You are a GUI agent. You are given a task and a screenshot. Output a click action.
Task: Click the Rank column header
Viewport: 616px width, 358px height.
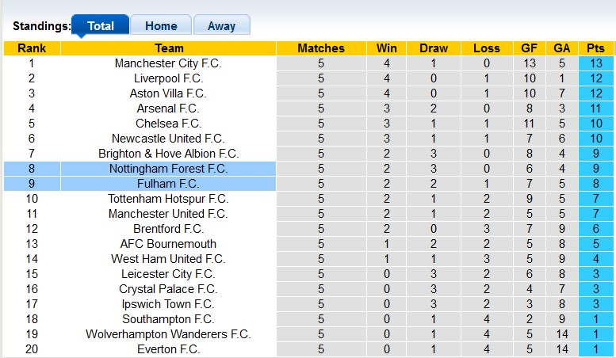(32, 48)
